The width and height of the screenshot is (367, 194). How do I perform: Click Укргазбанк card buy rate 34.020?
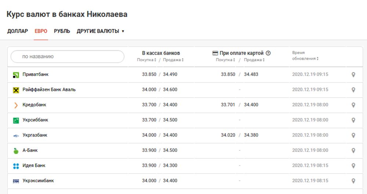(228, 135)
